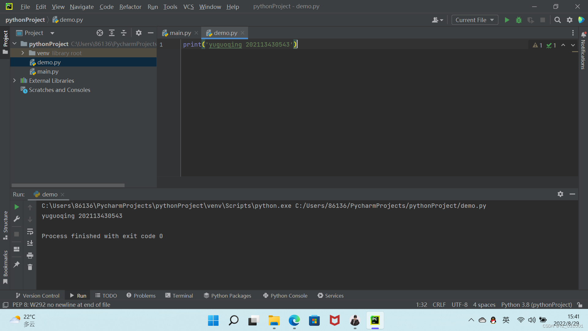Open the Refactor menu
The image size is (588, 331).
click(130, 7)
